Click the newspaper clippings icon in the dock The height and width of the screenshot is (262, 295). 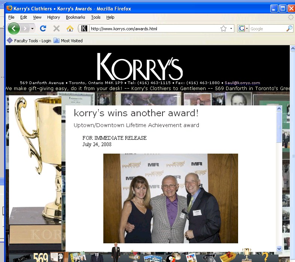point(78,257)
